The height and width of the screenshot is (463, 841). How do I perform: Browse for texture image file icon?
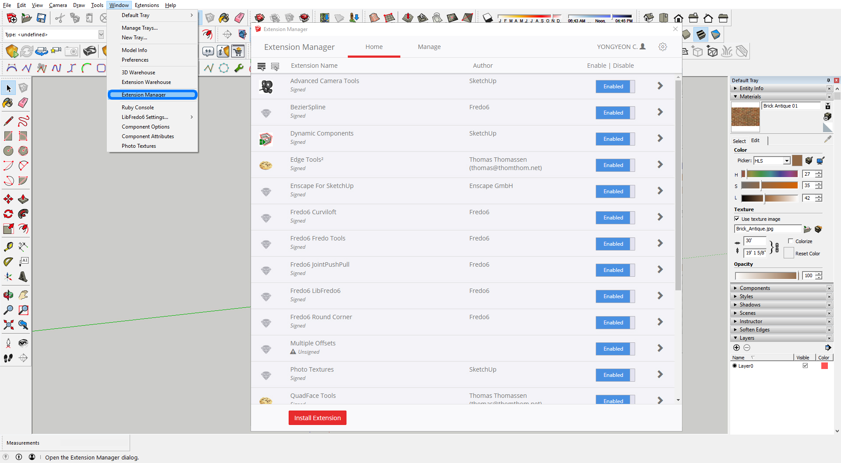tap(807, 229)
